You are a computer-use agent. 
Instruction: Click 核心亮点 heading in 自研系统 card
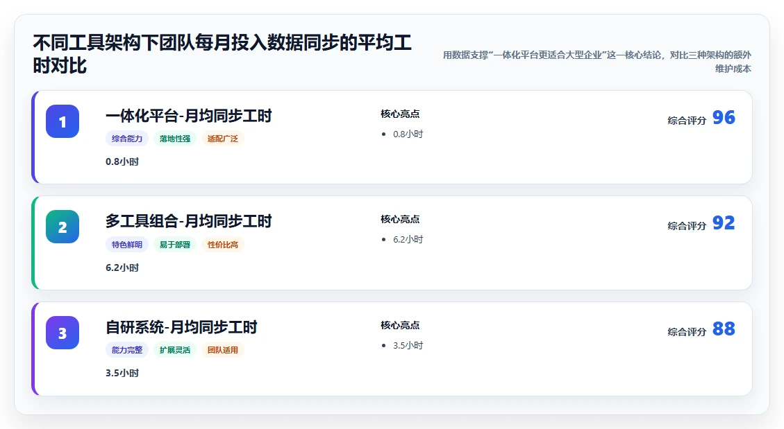(400, 325)
